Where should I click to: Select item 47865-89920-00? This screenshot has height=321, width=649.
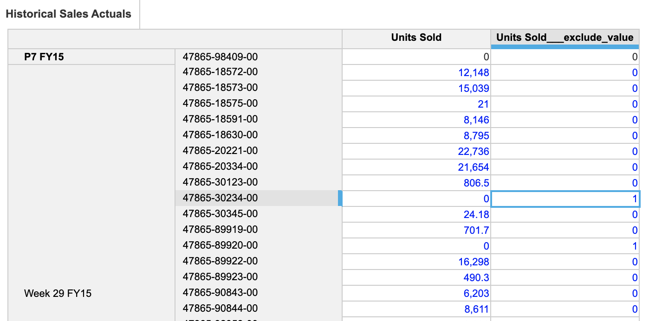tap(259, 246)
